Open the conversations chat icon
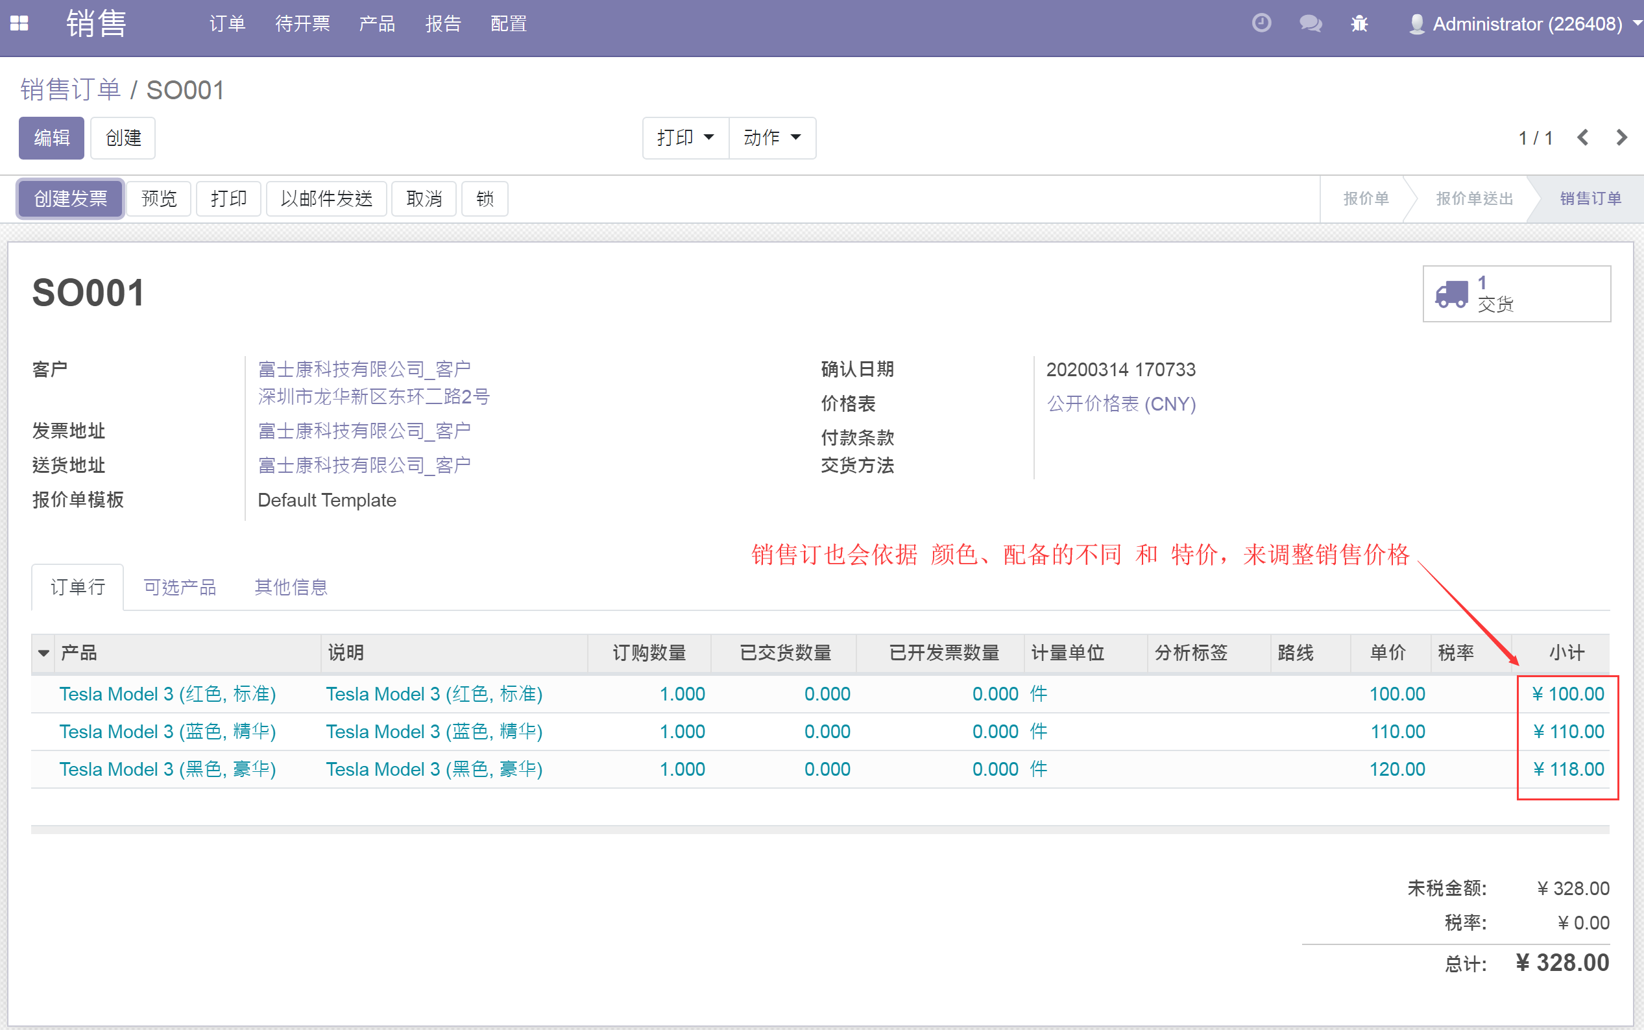This screenshot has width=1644, height=1030. click(x=1310, y=24)
